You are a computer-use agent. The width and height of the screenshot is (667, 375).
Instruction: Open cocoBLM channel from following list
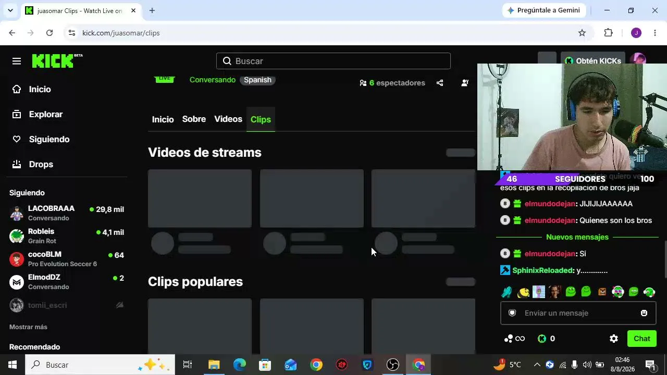tap(67, 259)
